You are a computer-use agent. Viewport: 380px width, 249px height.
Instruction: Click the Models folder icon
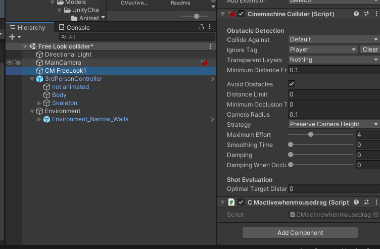pos(60,3)
